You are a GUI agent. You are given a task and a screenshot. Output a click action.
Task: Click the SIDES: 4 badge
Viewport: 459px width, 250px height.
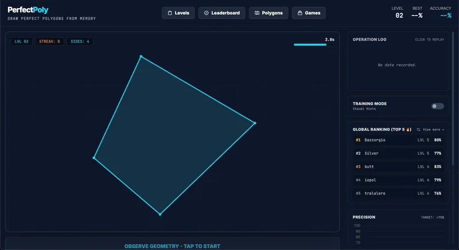(80, 41)
